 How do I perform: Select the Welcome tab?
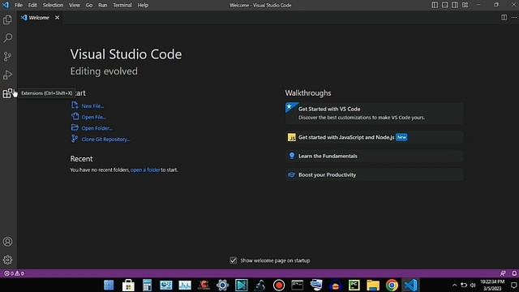(39, 18)
